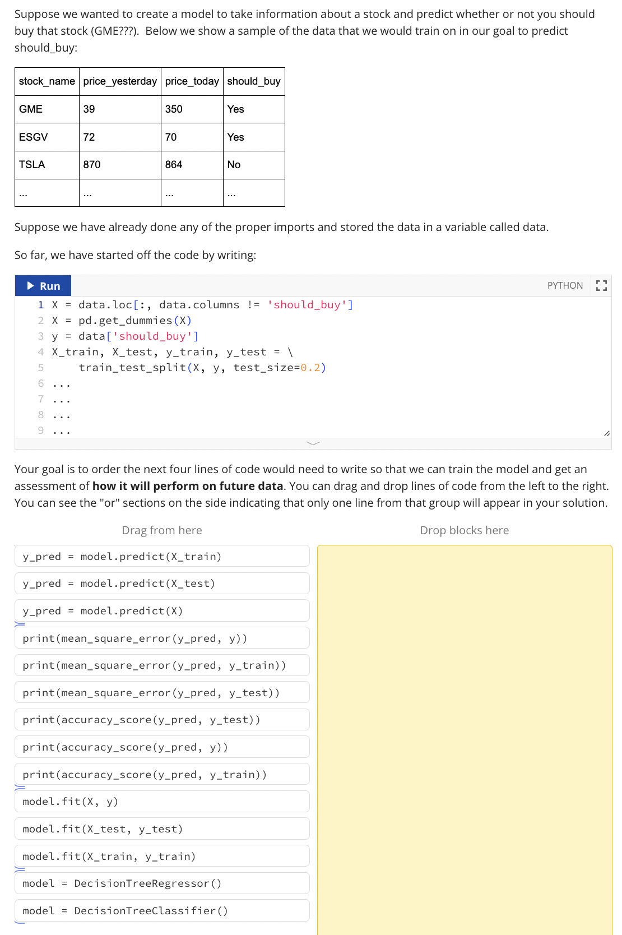Screen dimensions: 622x935
Task: Click code line 1 with data.loc
Action: coord(202,305)
